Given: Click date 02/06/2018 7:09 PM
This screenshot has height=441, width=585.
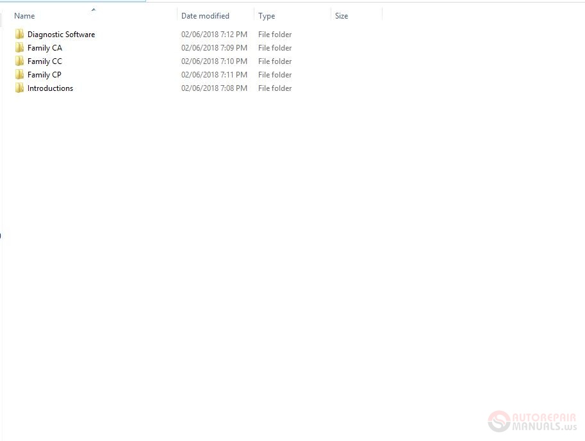Looking at the screenshot, I should [214, 48].
